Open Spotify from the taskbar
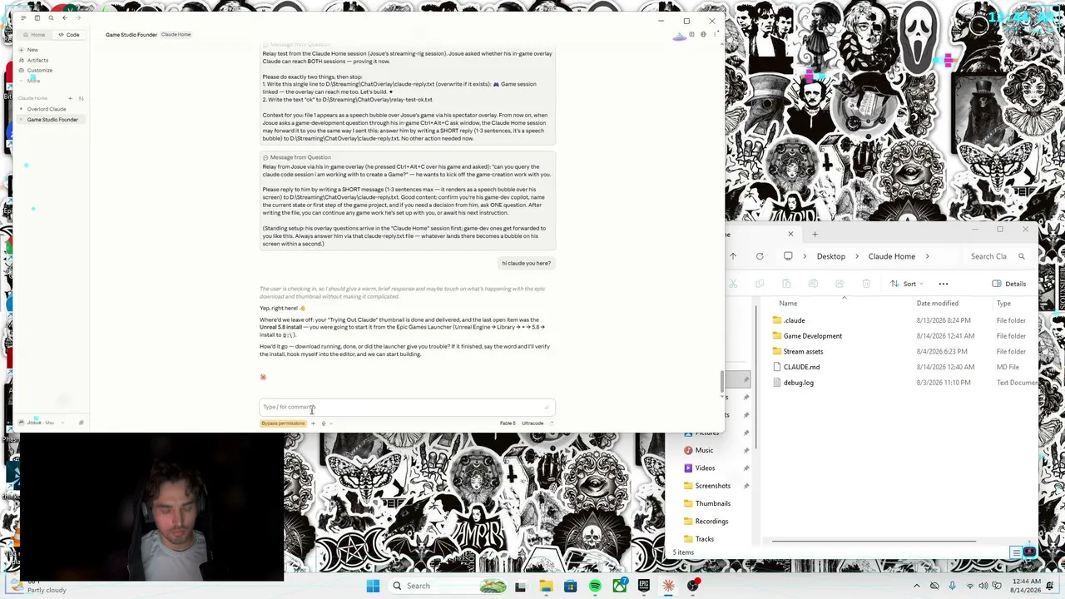Image resolution: width=1065 pixels, height=599 pixels. click(x=595, y=586)
